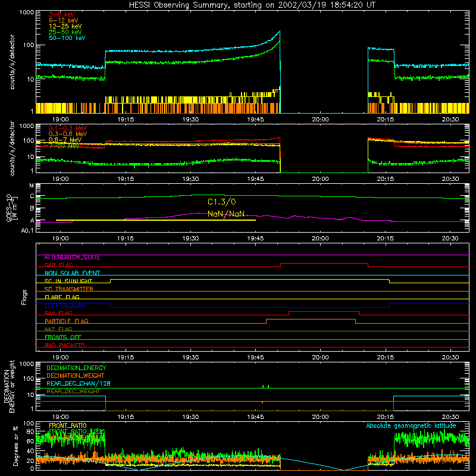Click the M class tick label on GOES axis

pos(32,186)
